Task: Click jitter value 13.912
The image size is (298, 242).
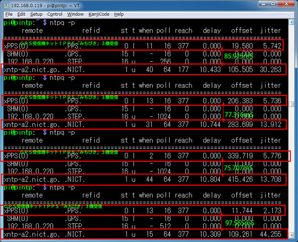Action: point(271,124)
